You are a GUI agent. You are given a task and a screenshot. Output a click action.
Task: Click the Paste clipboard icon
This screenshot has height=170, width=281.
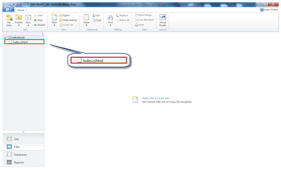[x=86, y=17]
